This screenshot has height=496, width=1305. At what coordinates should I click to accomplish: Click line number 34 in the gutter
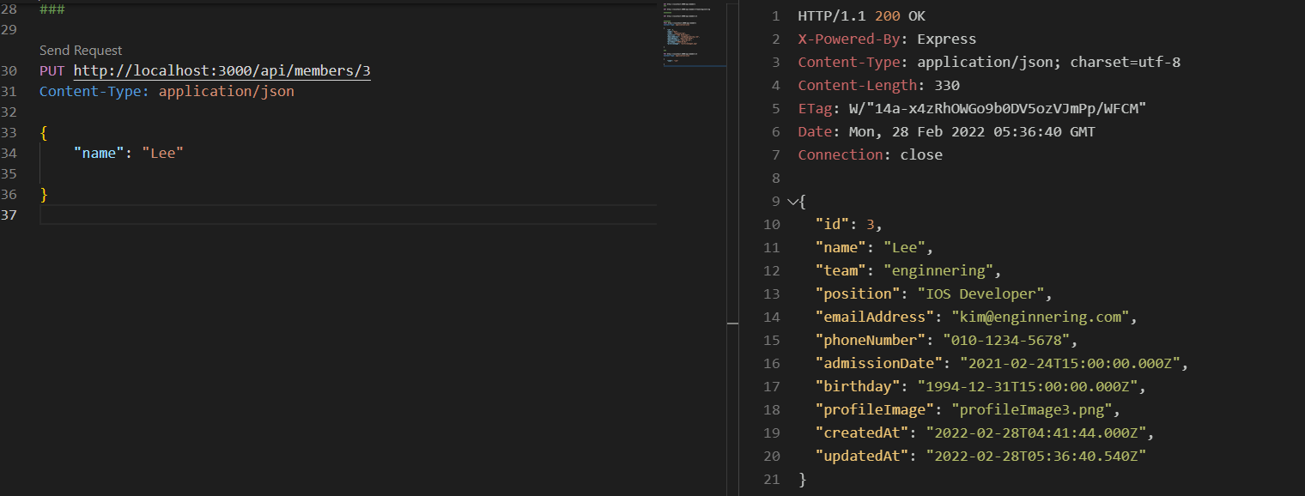coord(9,153)
